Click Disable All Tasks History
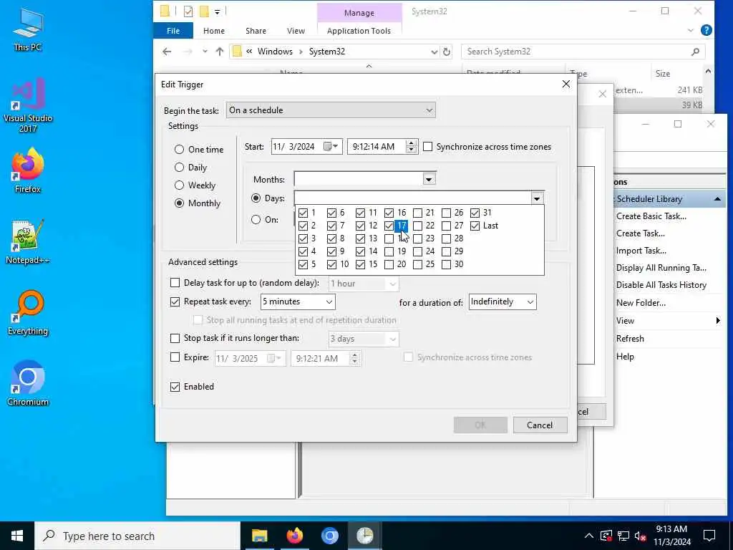This screenshot has width=733, height=550. (x=661, y=285)
